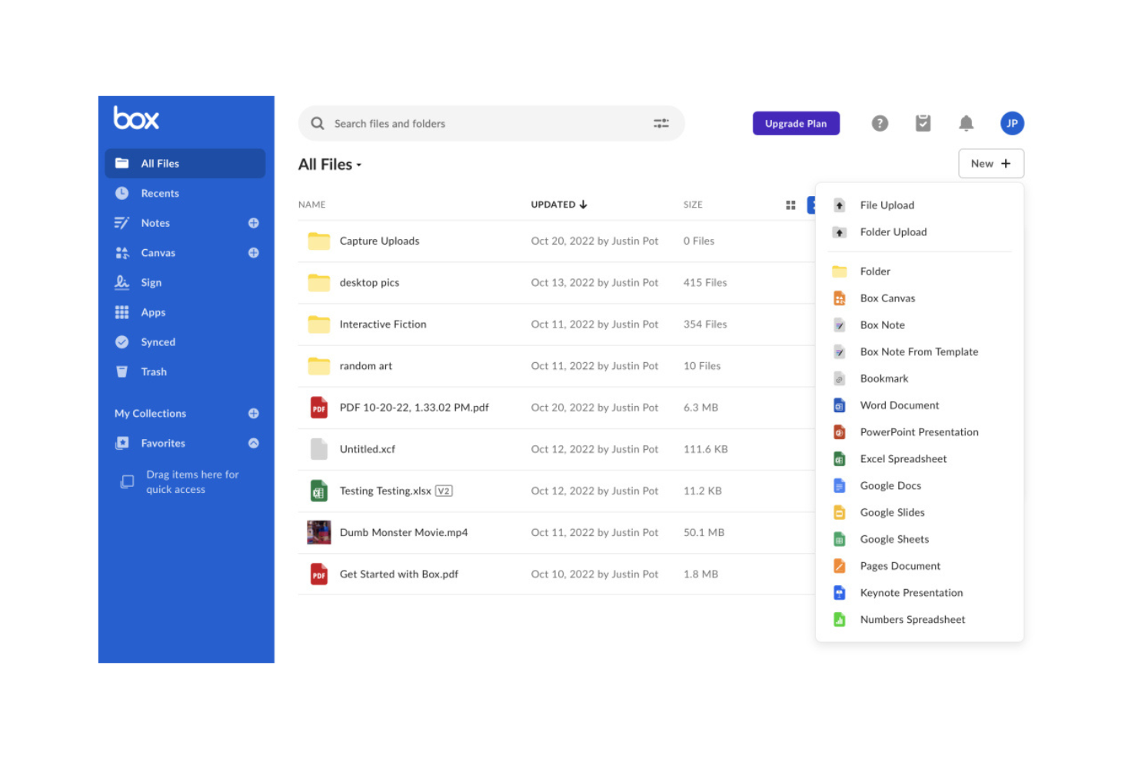Focus the Search files and folders field
This screenshot has width=1138, height=759.
(491, 124)
